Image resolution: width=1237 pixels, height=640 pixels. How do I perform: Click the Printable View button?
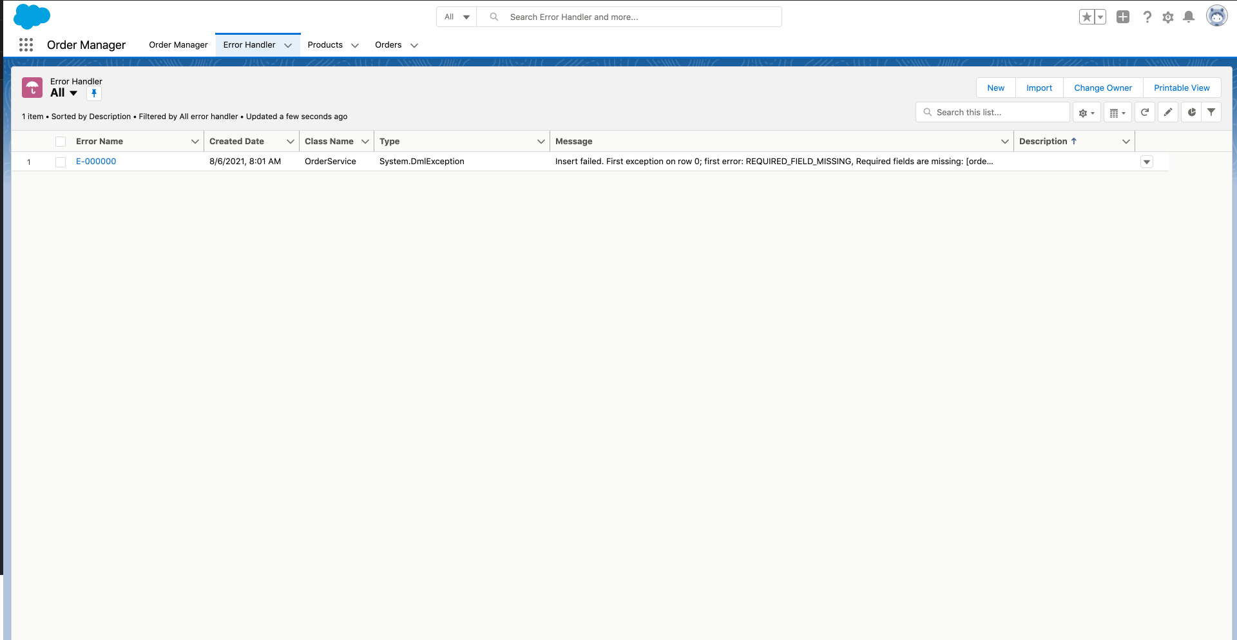[1182, 88]
